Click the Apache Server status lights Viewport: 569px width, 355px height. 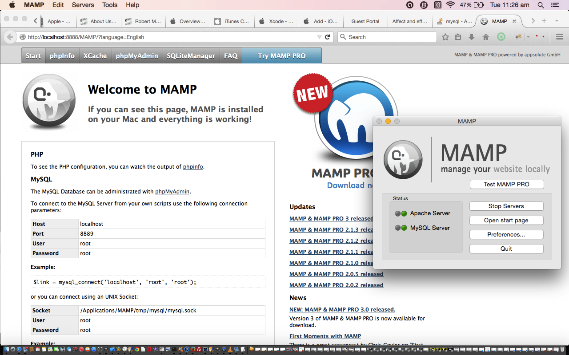(401, 213)
